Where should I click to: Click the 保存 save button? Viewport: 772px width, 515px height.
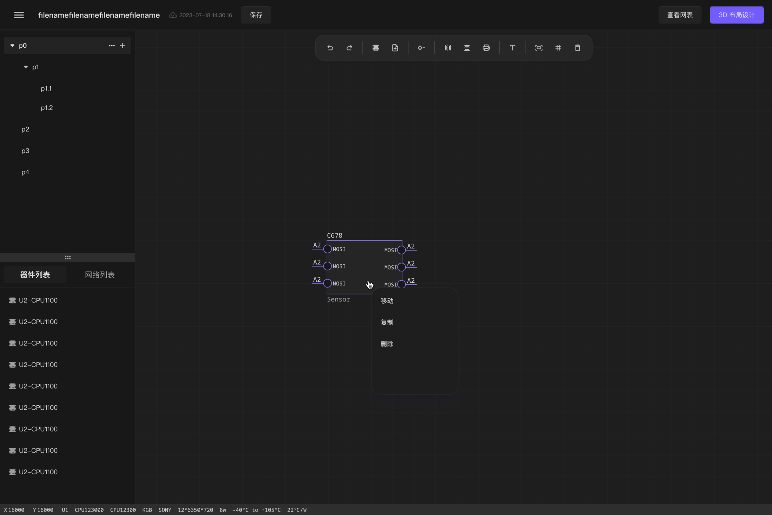click(256, 15)
